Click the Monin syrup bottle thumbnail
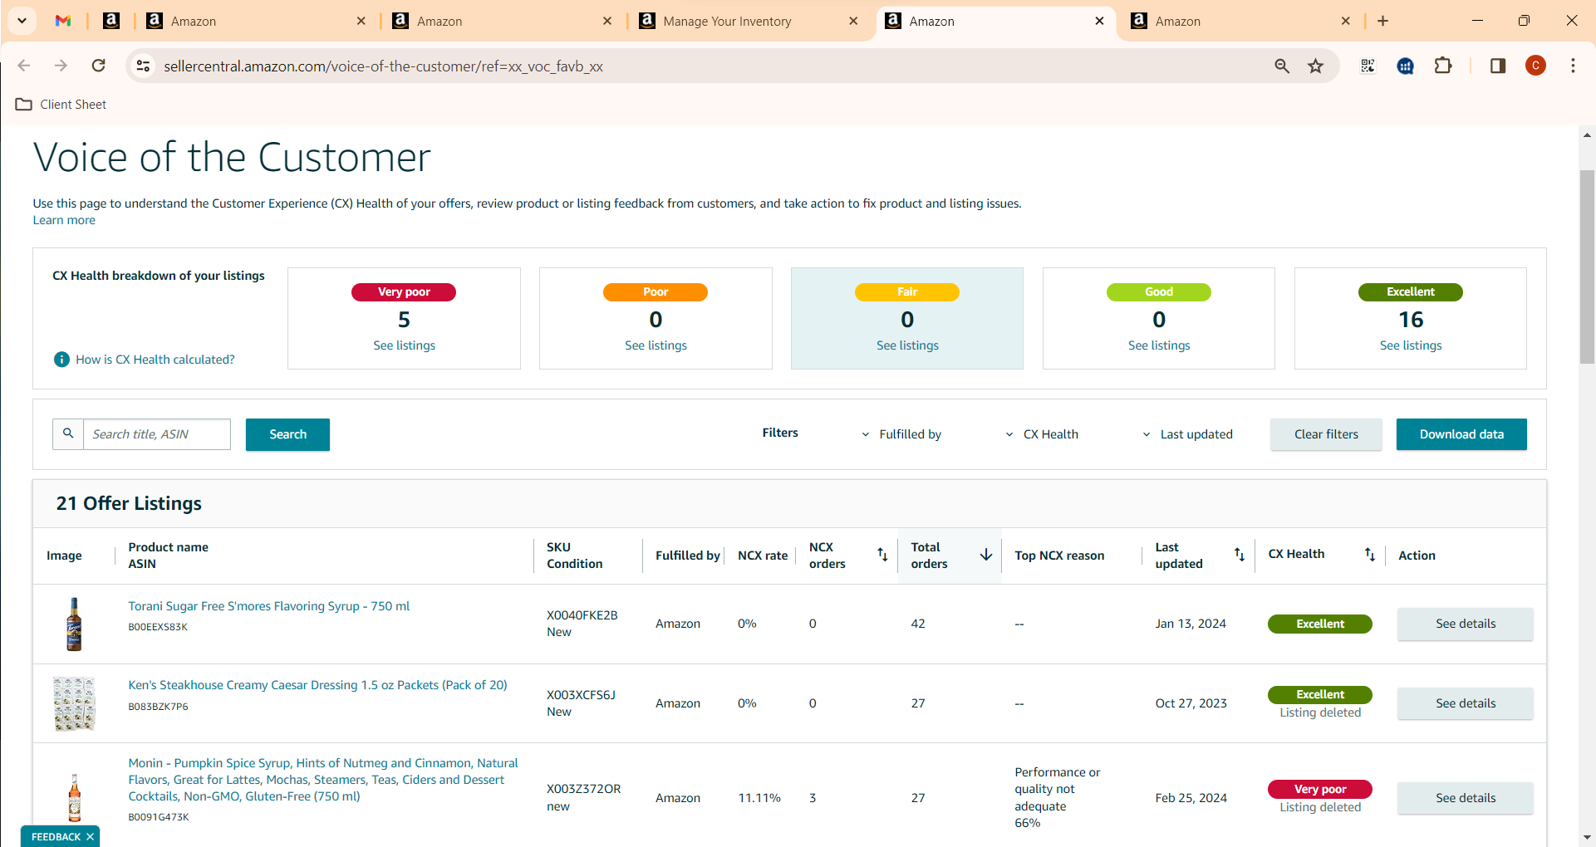This screenshot has width=1596, height=847. point(74,798)
